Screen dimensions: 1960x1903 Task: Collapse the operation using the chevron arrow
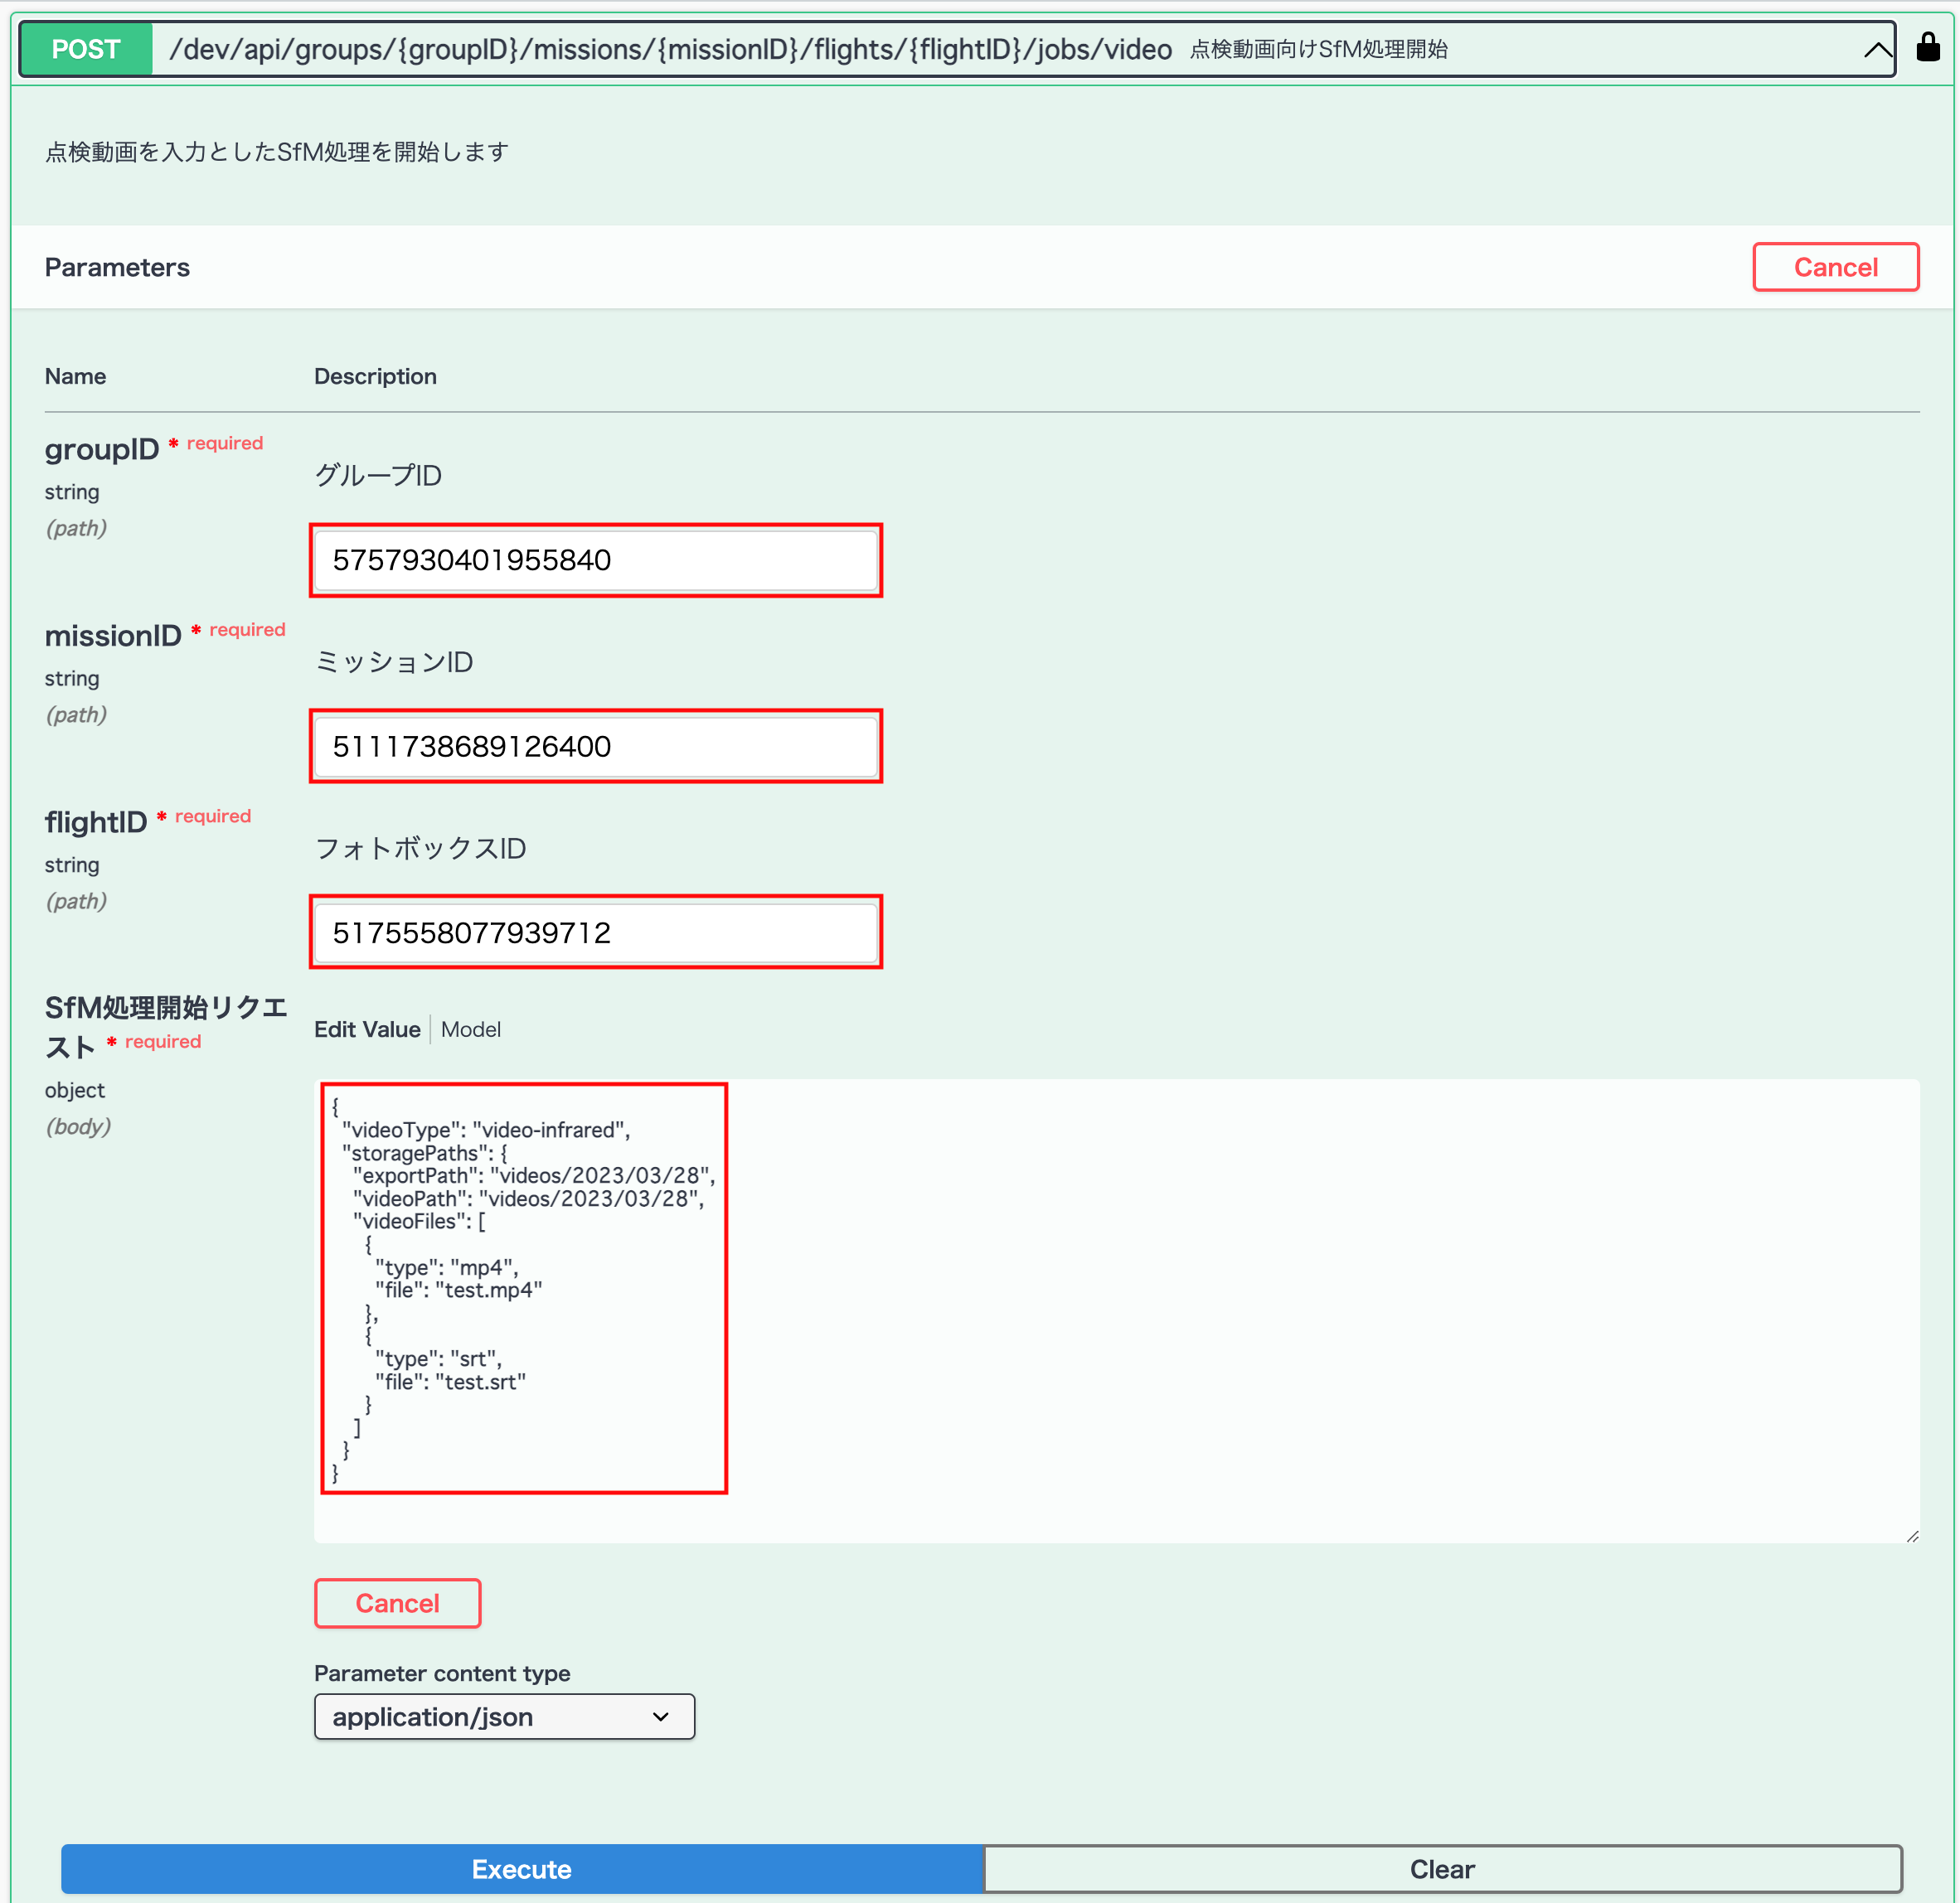(1877, 49)
